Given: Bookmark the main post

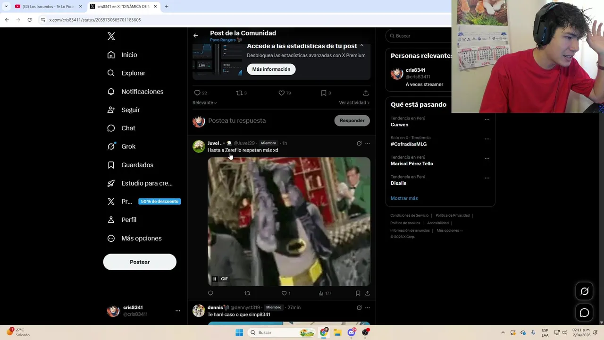Looking at the screenshot, I should (x=326, y=93).
